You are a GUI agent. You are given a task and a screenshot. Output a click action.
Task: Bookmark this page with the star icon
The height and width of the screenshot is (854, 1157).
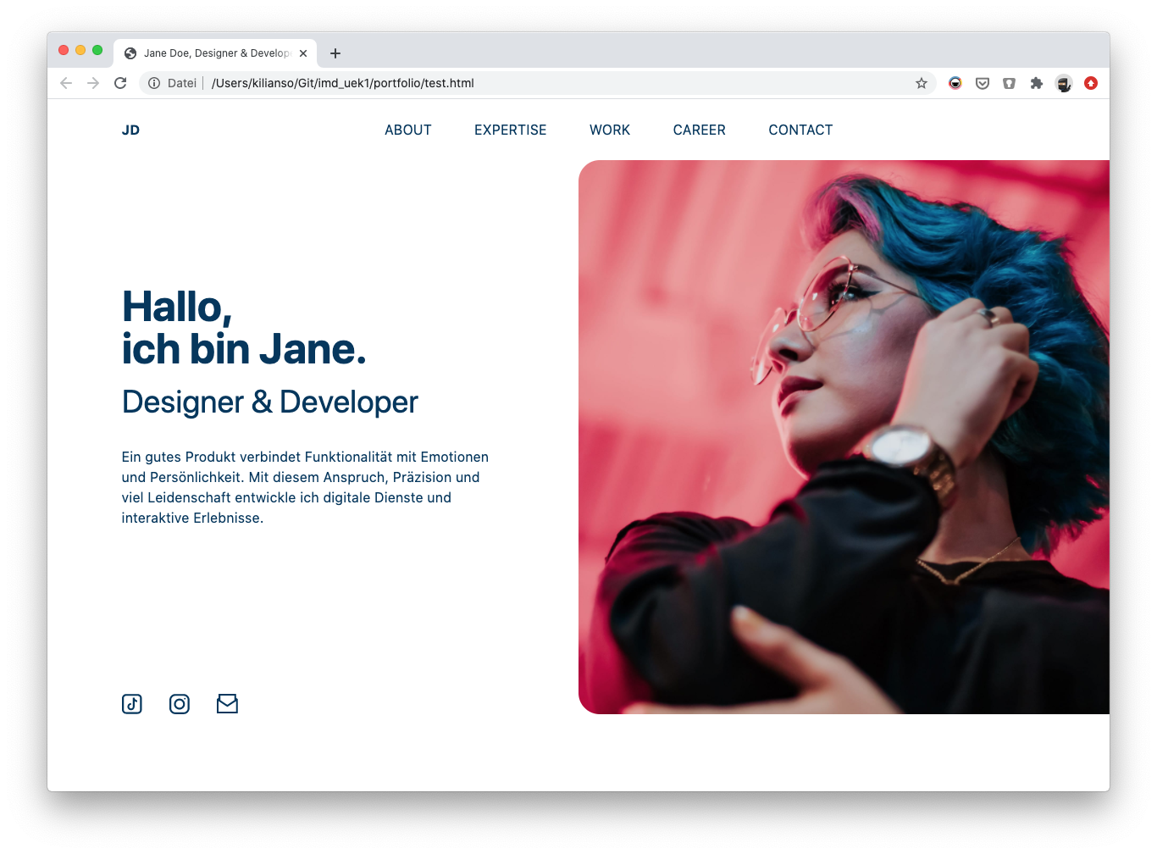922,83
